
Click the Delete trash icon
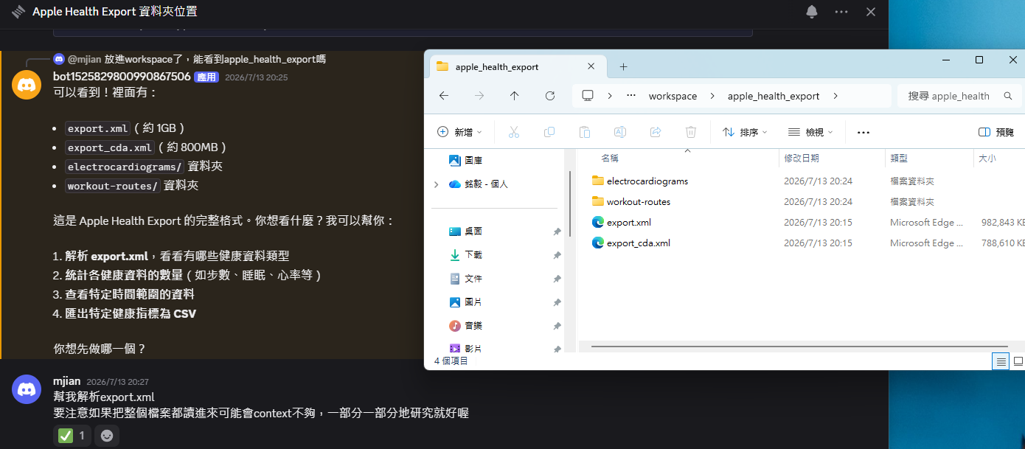(x=691, y=132)
